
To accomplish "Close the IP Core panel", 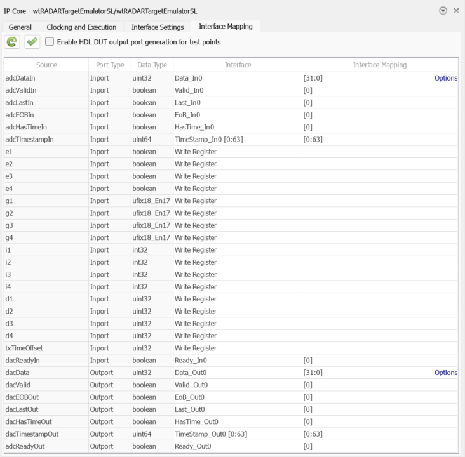I will 456,11.
